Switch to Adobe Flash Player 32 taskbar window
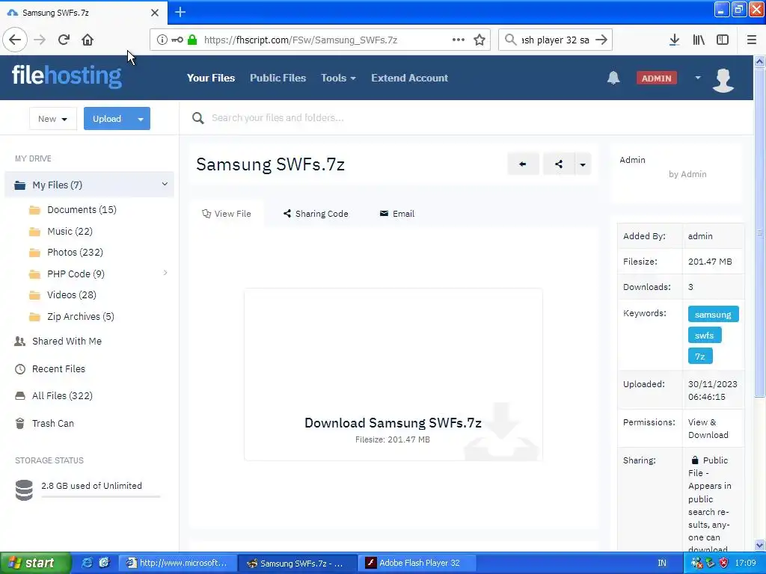The image size is (766, 574). click(416, 563)
